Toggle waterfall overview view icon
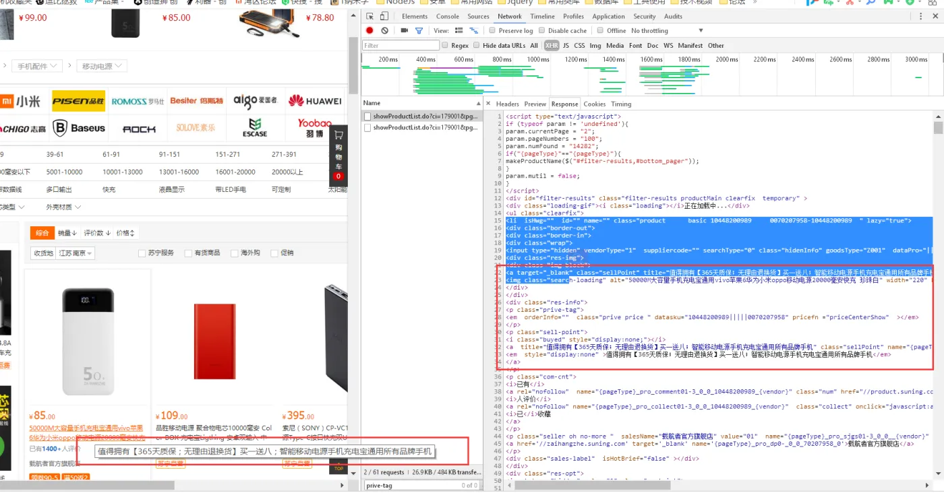The height and width of the screenshot is (493, 944). point(474,30)
